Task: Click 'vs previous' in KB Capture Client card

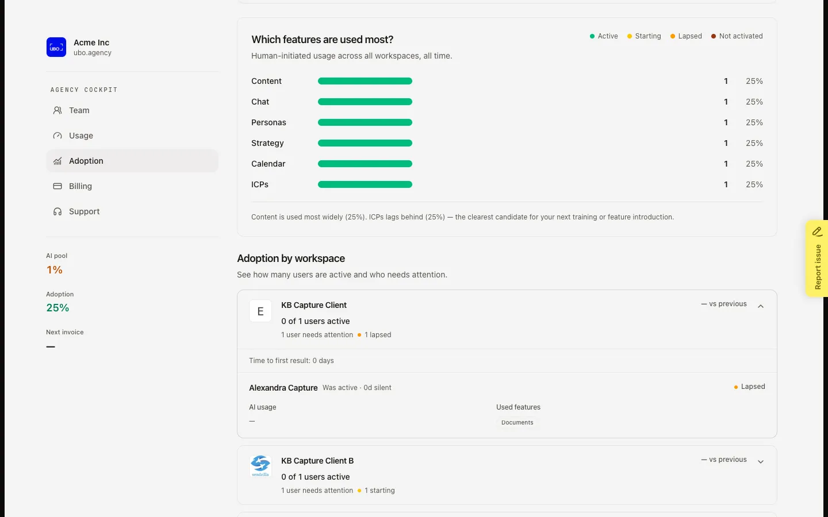Action: point(724,304)
